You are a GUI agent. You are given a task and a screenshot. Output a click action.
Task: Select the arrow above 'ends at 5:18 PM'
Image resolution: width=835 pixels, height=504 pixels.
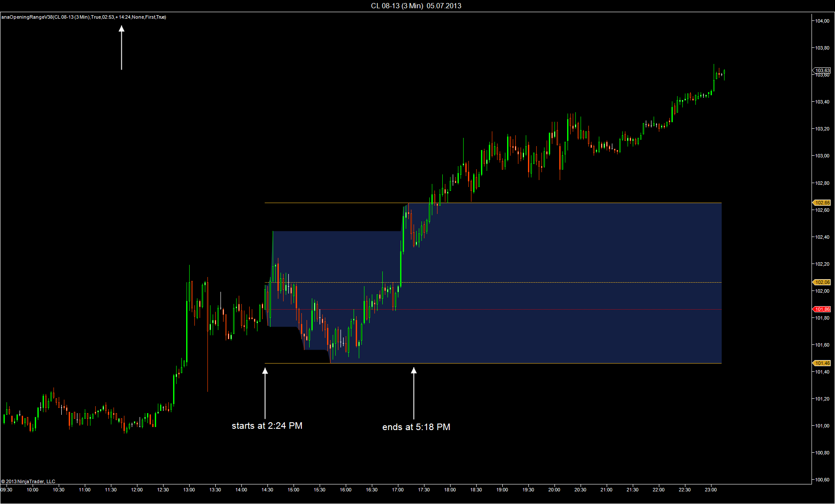coord(414,393)
